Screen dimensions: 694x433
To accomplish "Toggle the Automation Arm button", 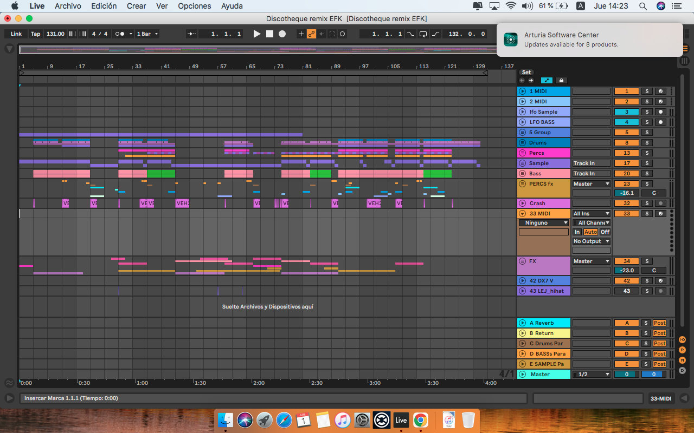I will click(312, 34).
